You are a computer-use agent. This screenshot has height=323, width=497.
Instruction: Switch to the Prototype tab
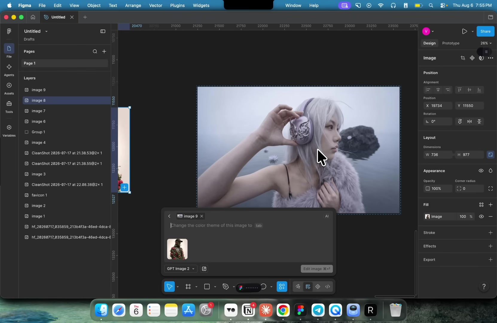coord(451,43)
